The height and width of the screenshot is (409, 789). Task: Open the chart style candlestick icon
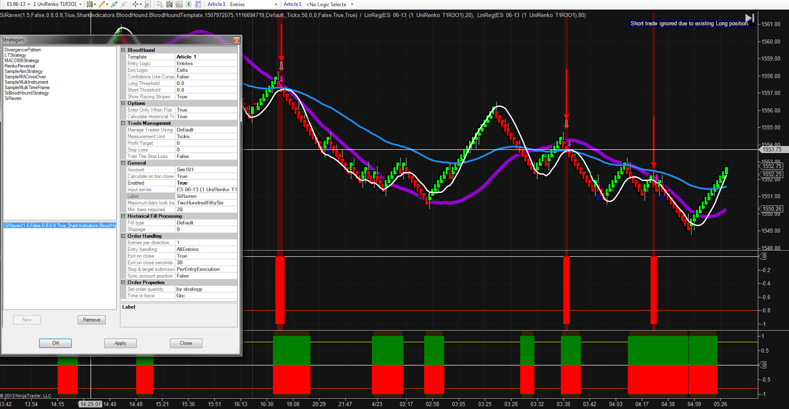[89, 4]
